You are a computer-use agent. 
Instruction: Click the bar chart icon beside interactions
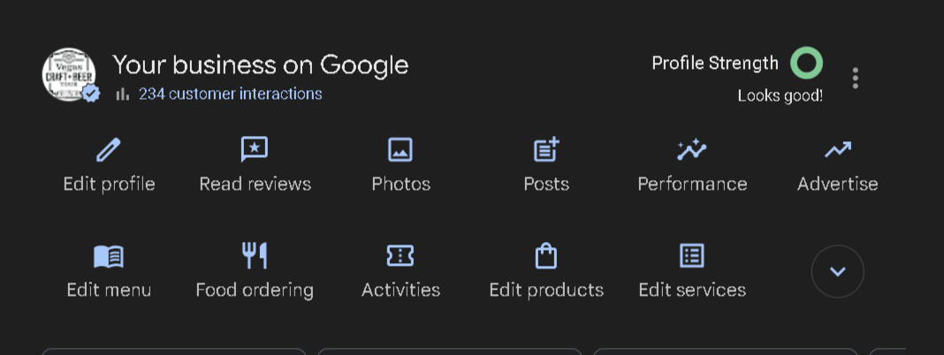pos(123,94)
